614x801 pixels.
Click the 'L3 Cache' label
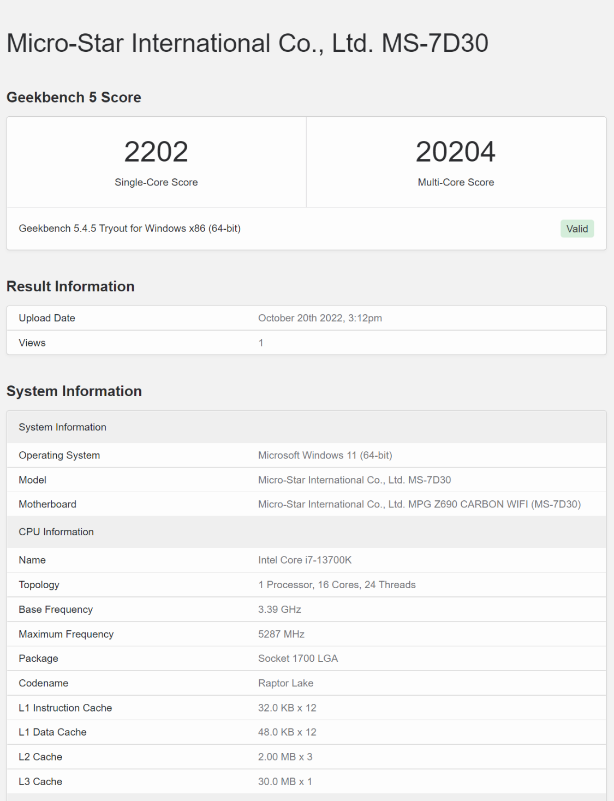click(x=40, y=781)
